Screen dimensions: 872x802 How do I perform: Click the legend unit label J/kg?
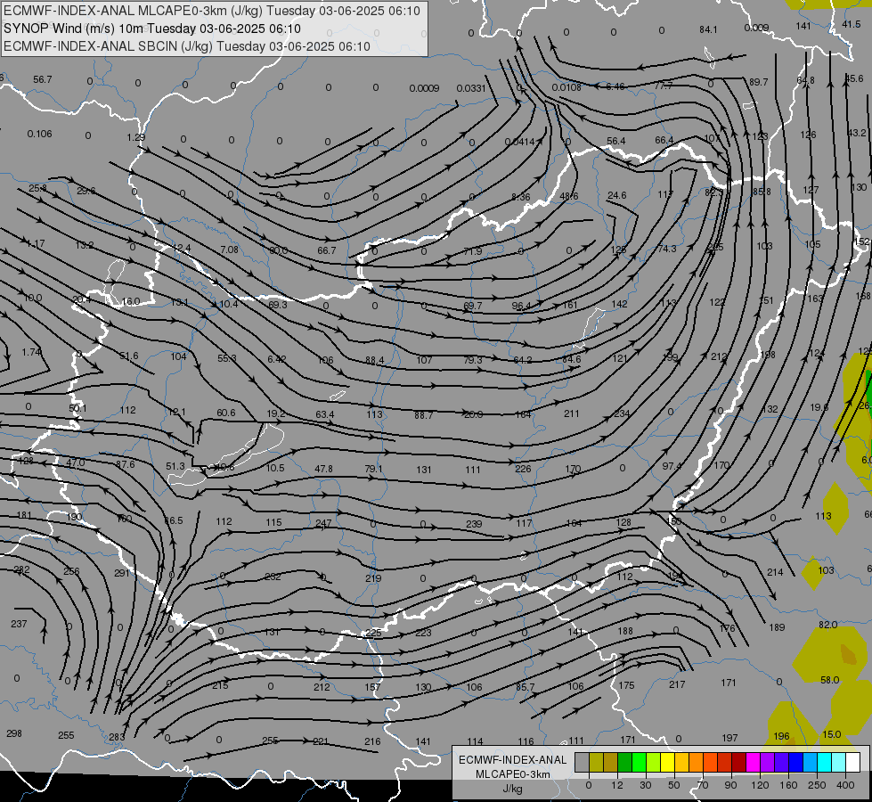pyautogui.click(x=512, y=789)
